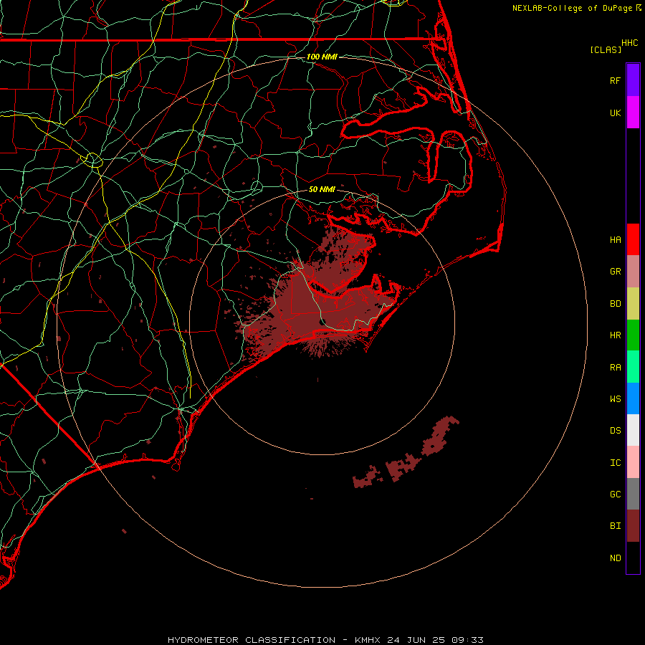Viewport: 645px width, 645px height.
Task: Click the IC legend label
Action: [x=615, y=463]
